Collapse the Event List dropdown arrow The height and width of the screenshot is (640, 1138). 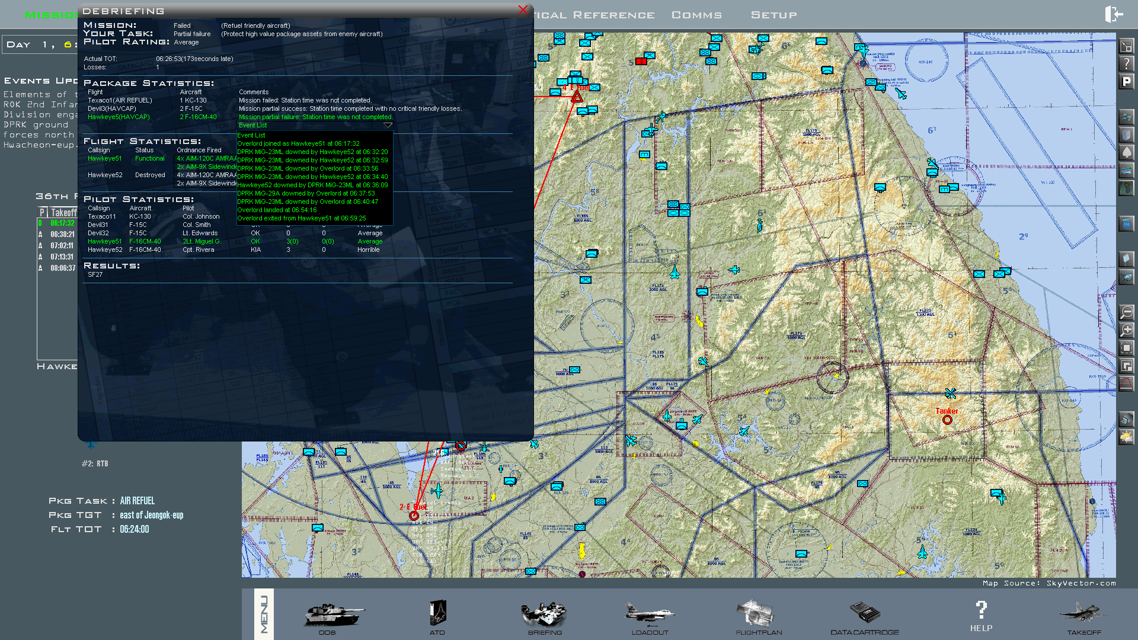tap(388, 126)
